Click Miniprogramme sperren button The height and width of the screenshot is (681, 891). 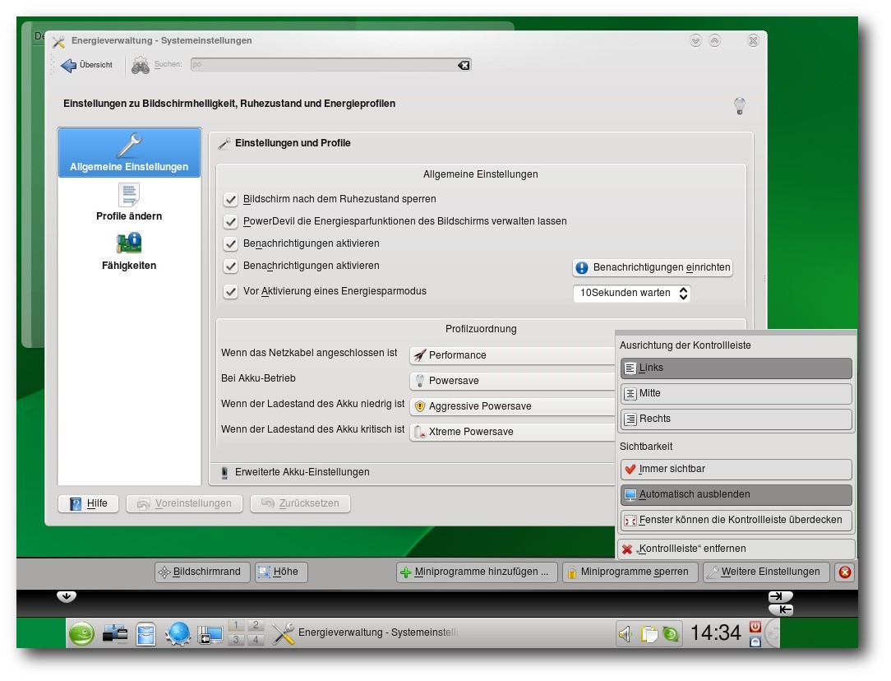click(x=630, y=572)
